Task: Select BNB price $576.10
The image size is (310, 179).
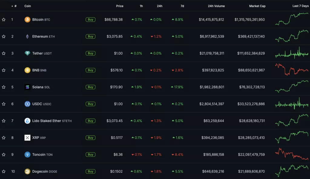Action: pos(117,70)
